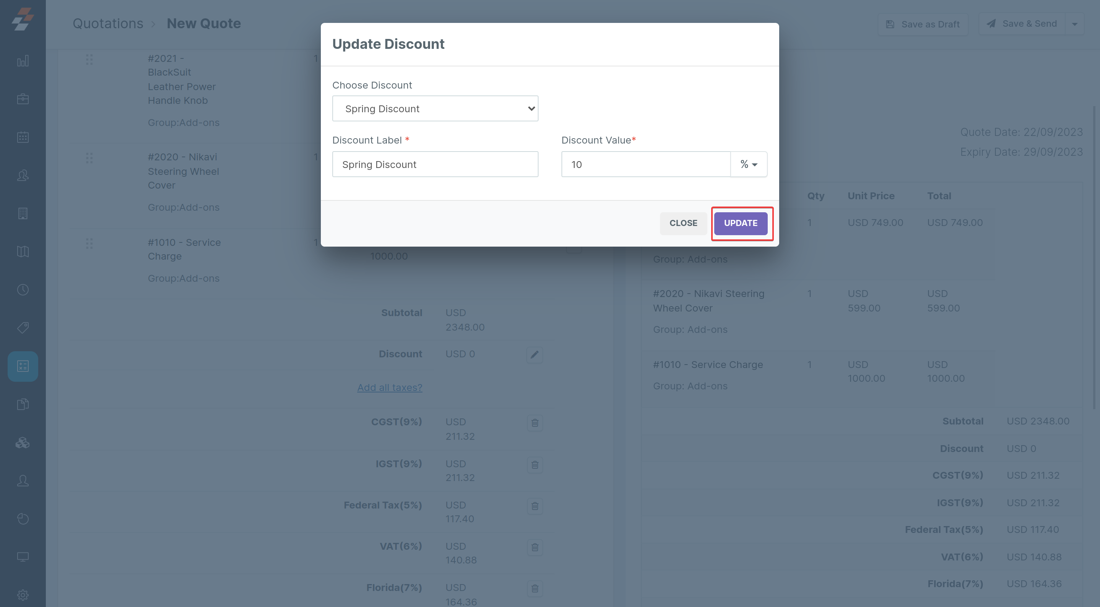Open the calendar icon in sidebar
1100x607 pixels.
point(23,137)
